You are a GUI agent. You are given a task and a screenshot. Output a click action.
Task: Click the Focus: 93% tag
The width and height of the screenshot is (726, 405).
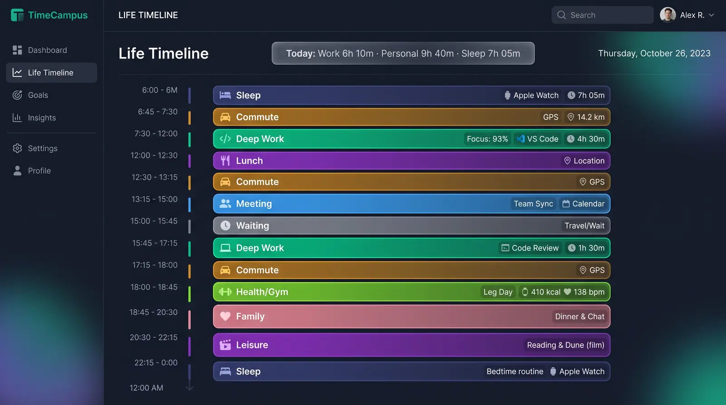point(487,139)
